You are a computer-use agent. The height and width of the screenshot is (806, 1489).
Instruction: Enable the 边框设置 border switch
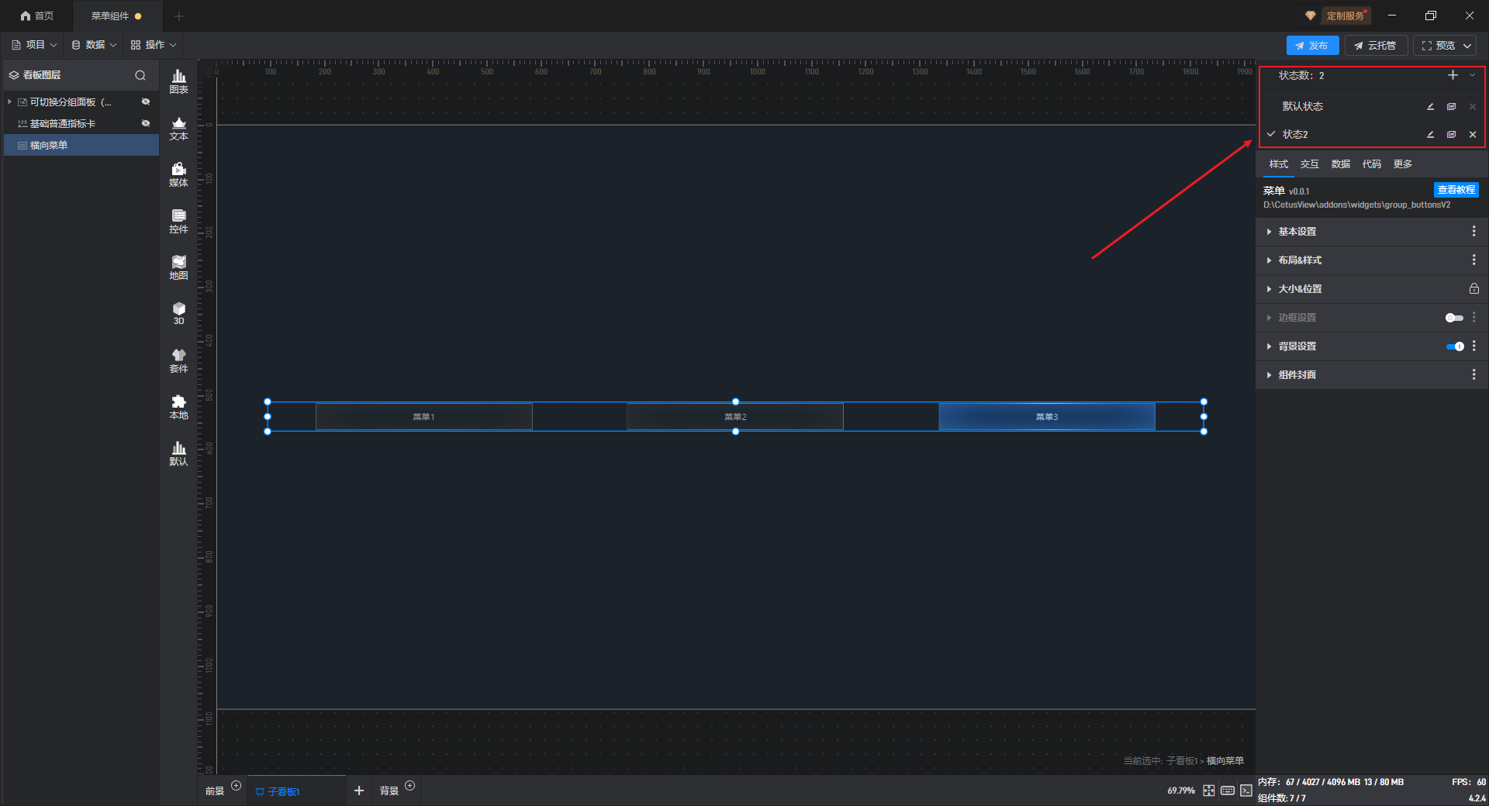[1454, 318]
